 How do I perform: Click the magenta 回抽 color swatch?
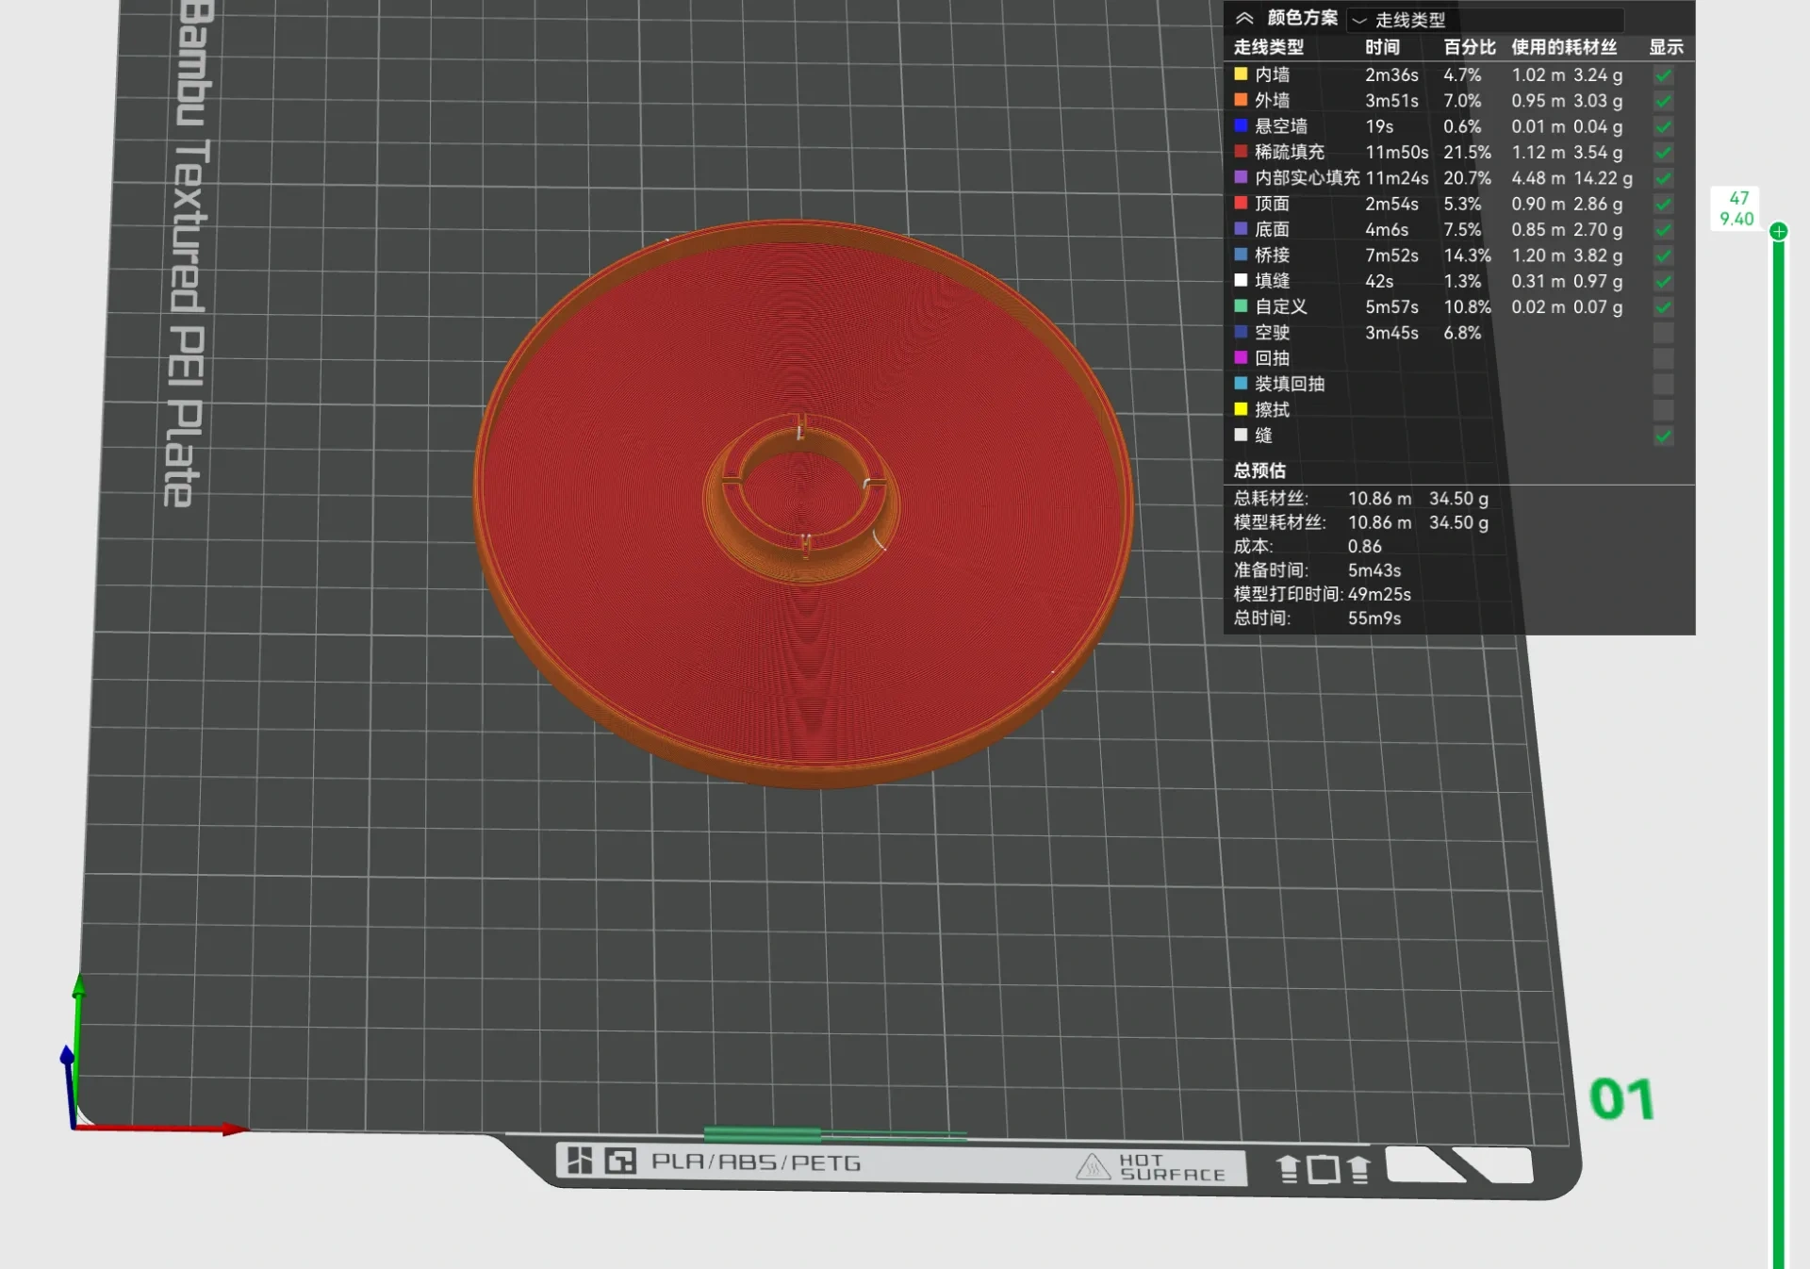[x=1241, y=357]
